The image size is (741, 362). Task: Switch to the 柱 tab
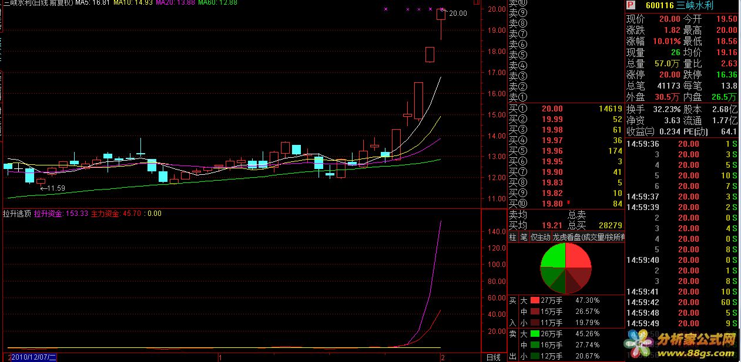tap(513, 238)
